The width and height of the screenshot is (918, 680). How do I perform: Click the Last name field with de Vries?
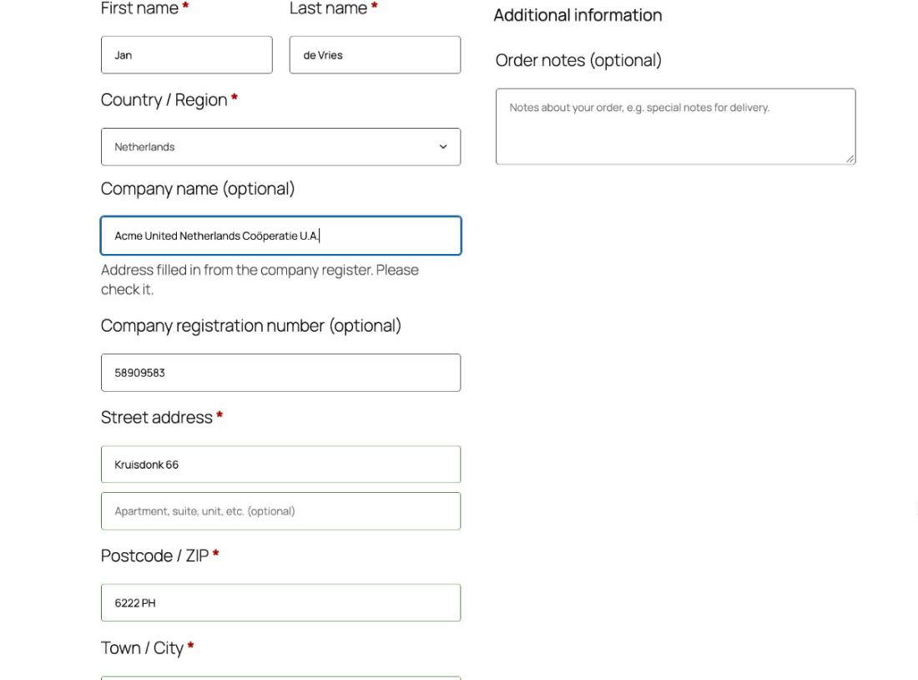pos(375,54)
